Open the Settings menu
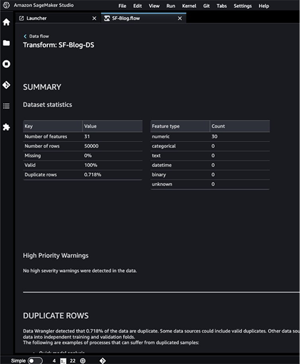 (242, 6)
